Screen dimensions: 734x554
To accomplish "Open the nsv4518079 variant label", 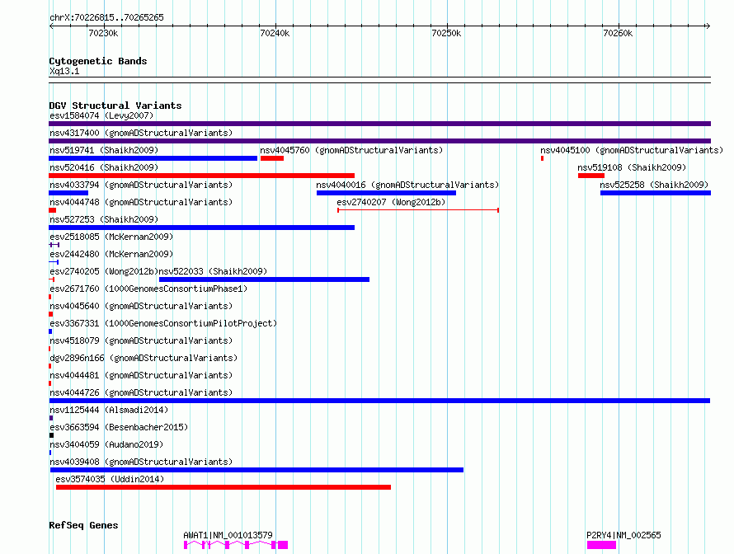I will click(x=141, y=340).
